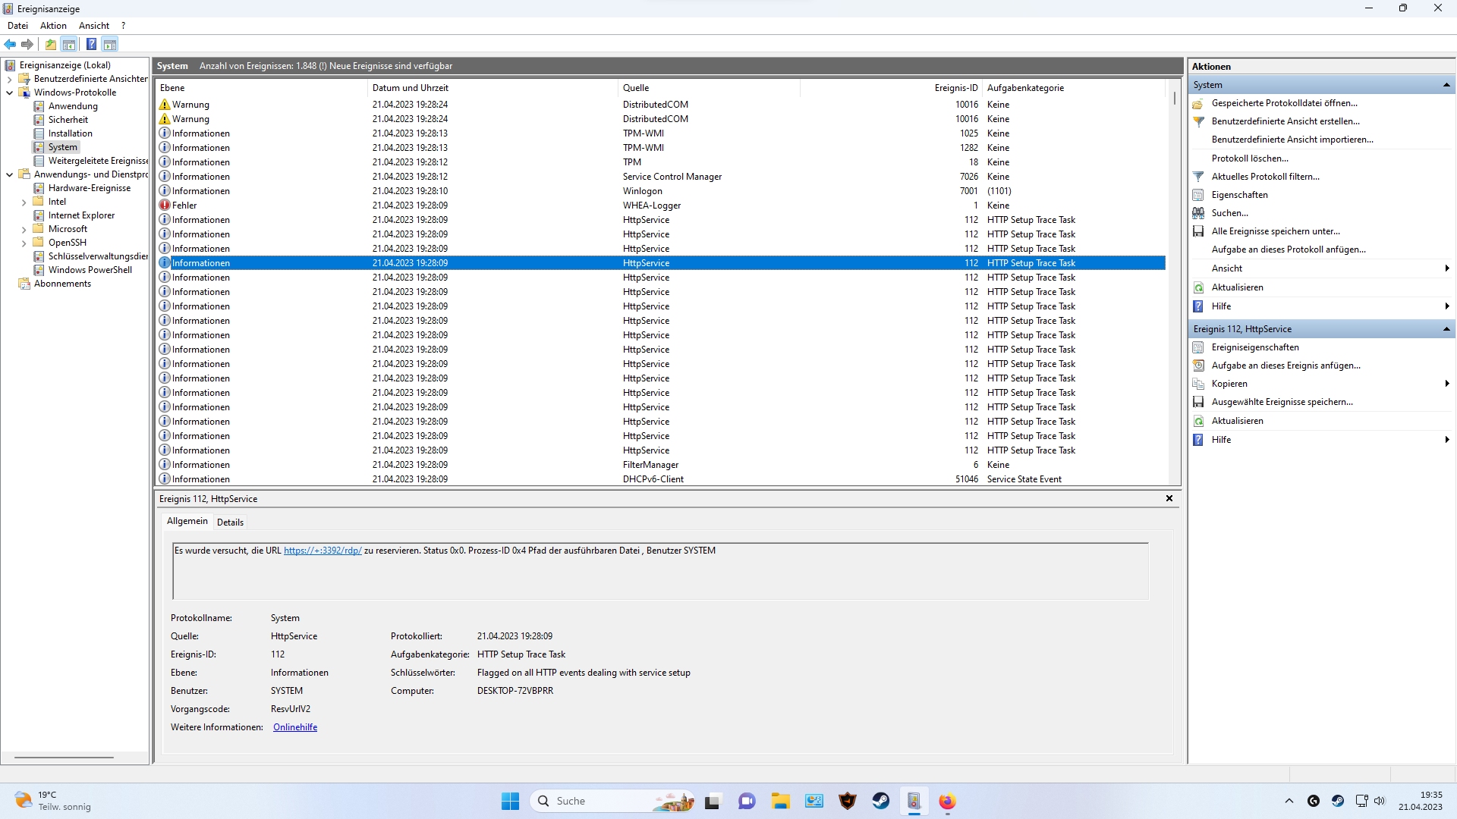The image size is (1457, 819).
Task: Open the Aktion menu
Action: [53, 26]
